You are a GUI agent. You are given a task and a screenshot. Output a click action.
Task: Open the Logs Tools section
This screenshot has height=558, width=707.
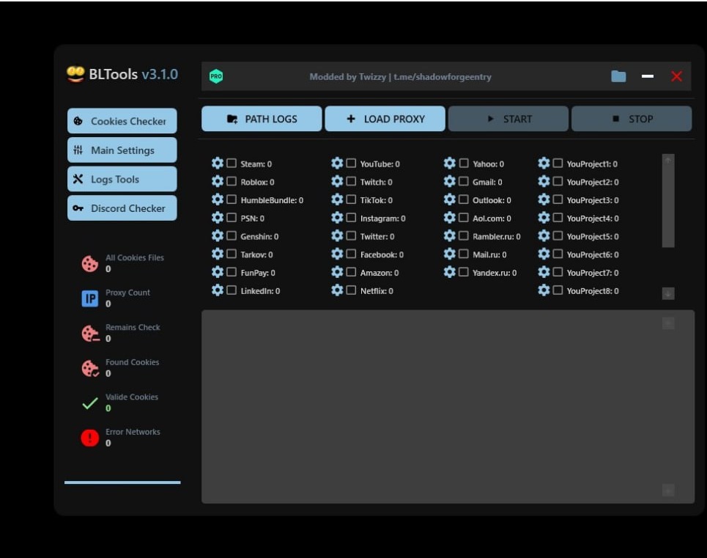click(122, 179)
